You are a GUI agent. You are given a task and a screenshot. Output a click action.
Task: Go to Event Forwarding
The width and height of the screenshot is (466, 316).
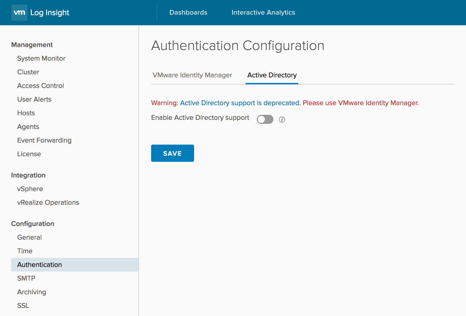(44, 140)
